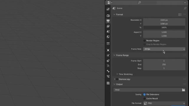Open the Render properties tab
The width and height of the screenshot is (189, 106).
(x=108, y=16)
